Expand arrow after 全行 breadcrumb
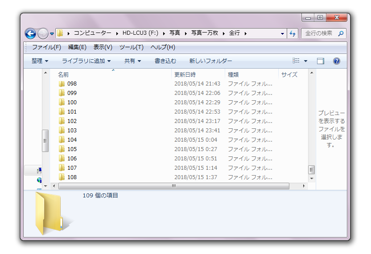 [x=246, y=33]
